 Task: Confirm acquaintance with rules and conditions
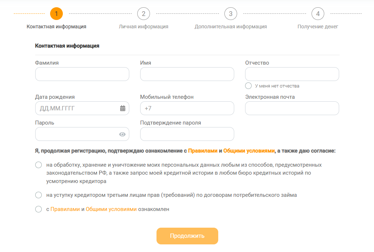click(38, 209)
